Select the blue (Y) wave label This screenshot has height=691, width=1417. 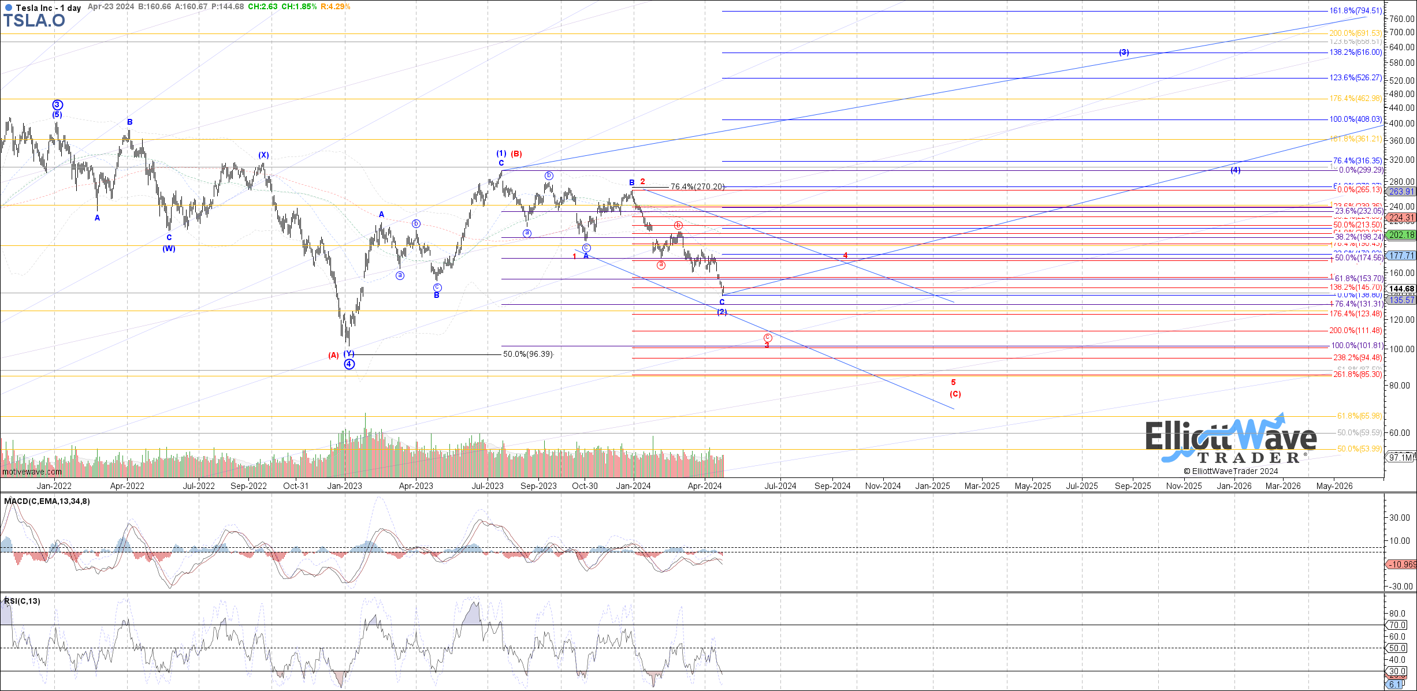tap(349, 353)
